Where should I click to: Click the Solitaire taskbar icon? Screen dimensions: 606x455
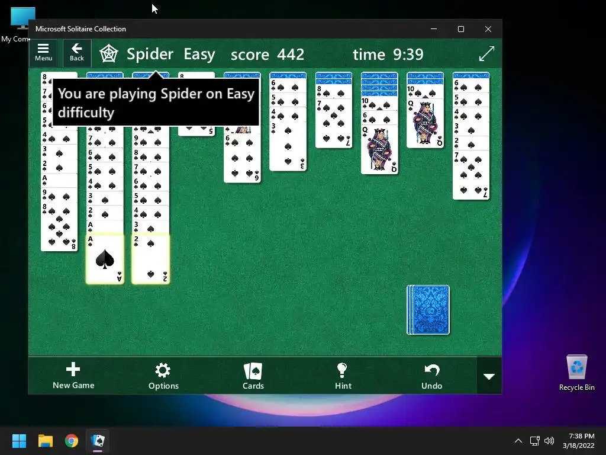coord(98,441)
